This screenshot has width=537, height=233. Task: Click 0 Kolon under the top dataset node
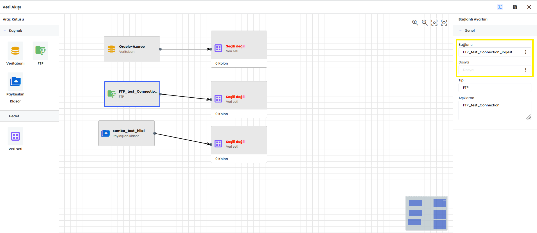[x=222, y=63]
